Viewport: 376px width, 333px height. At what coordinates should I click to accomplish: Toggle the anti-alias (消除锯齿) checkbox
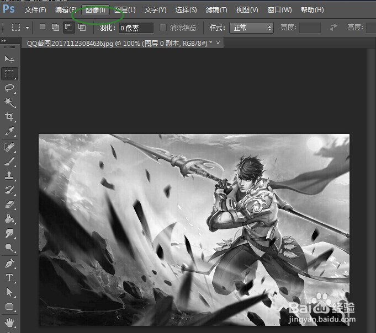coord(163,28)
